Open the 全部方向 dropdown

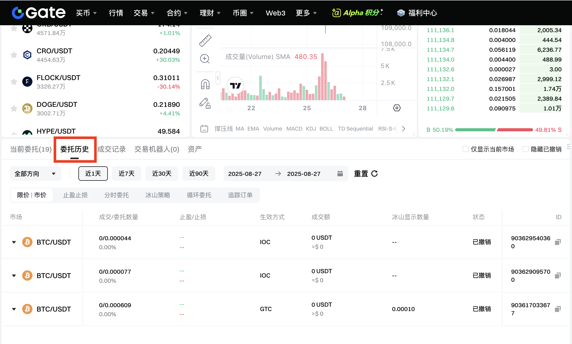point(35,174)
